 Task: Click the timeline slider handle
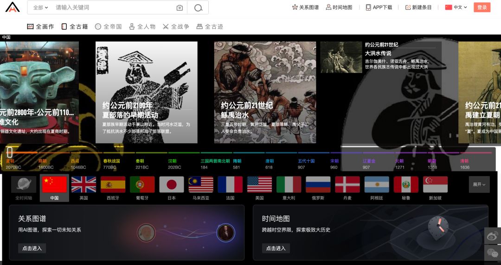10,152
